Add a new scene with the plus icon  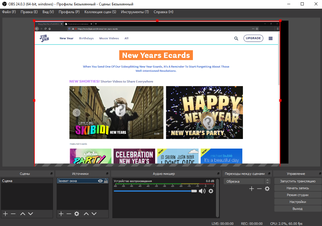6,214
